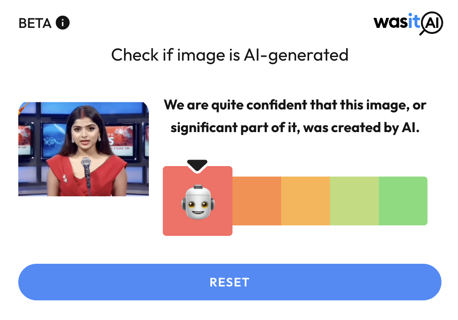Click the "Check if image is AI-generated" heading
The width and height of the screenshot is (458, 320).
[229, 55]
